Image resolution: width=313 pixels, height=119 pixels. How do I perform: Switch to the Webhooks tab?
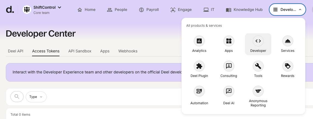128,51
